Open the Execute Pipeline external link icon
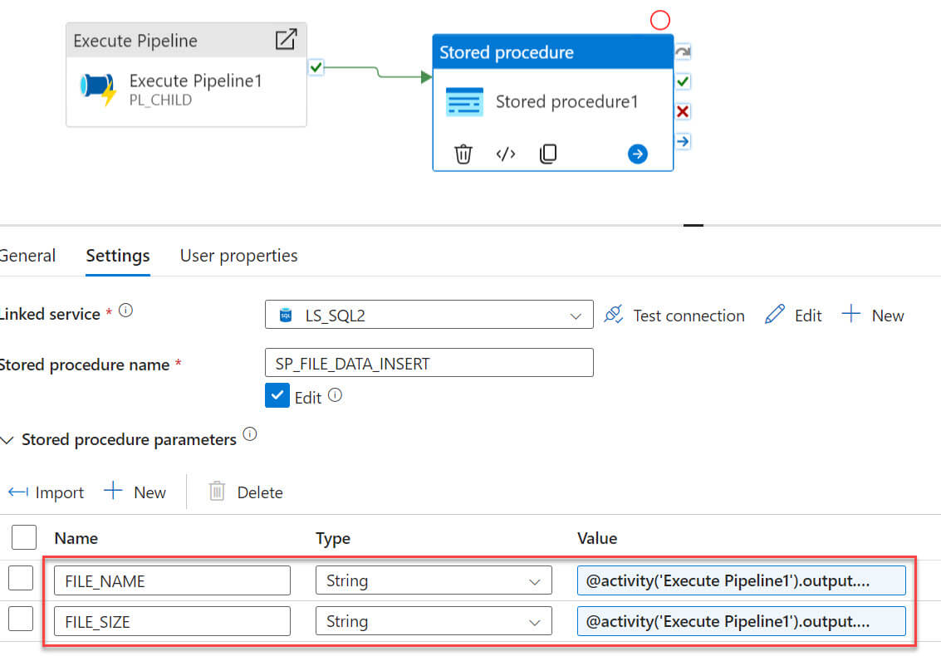Image resolution: width=941 pixels, height=656 pixels. point(286,40)
